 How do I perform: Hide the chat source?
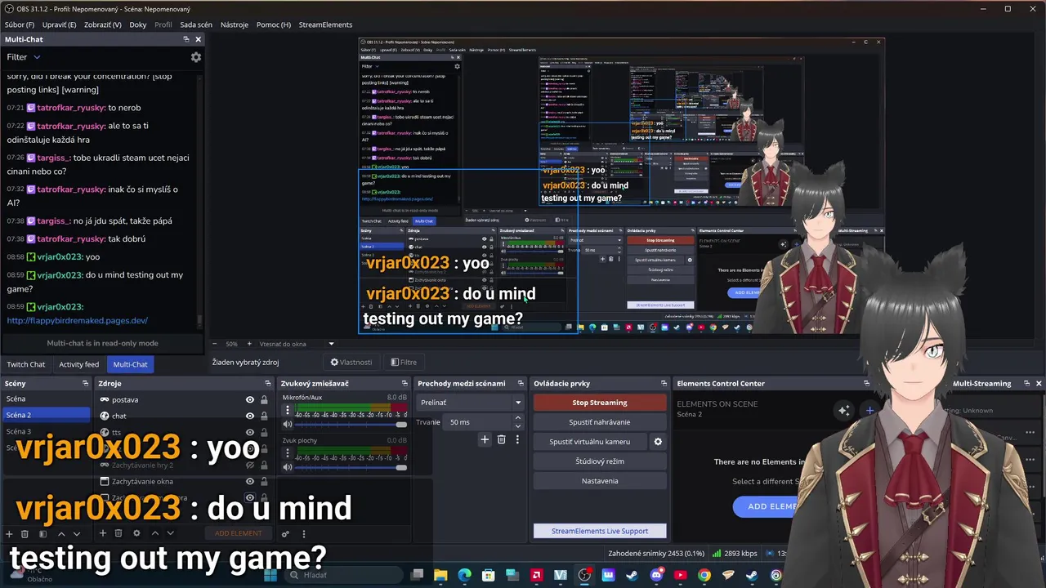point(250,416)
